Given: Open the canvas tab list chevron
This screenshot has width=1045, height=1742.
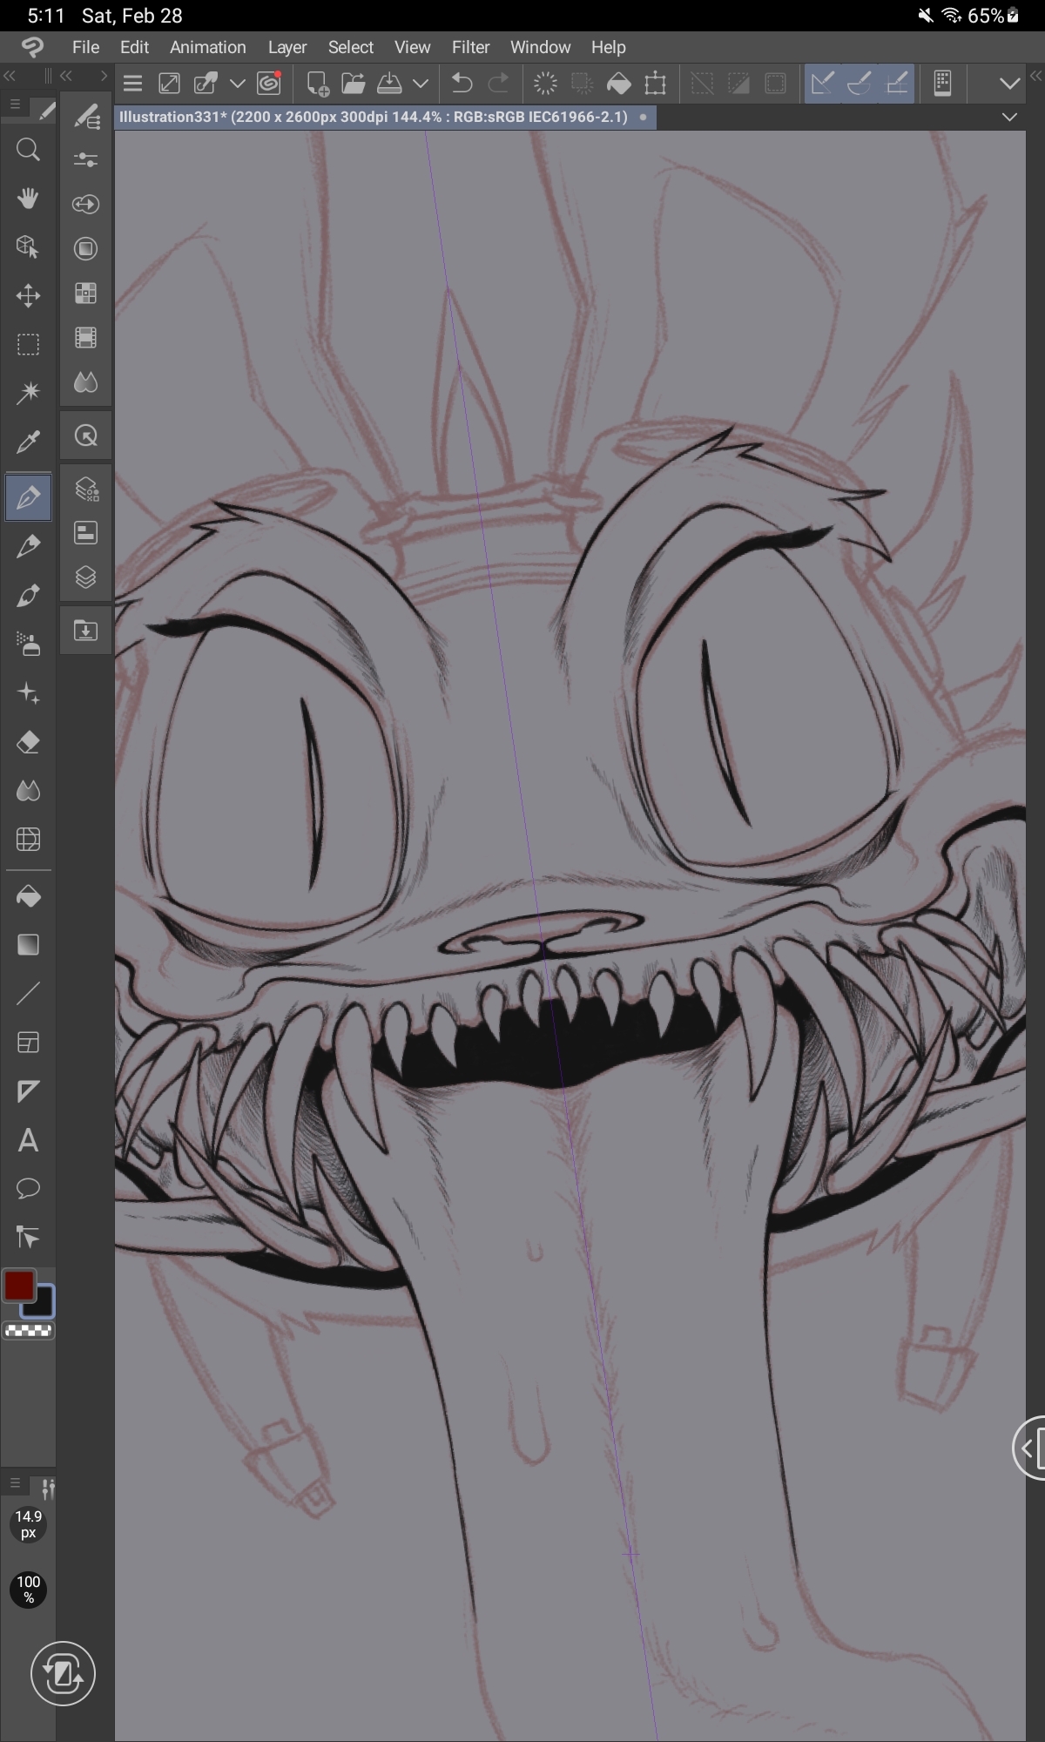Looking at the screenshot, I should (1009, 117).
